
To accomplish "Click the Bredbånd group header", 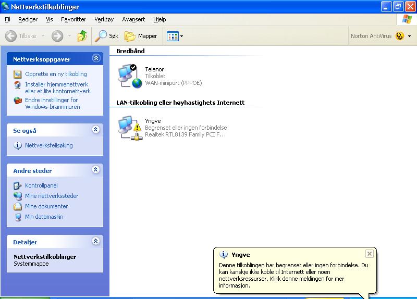I will pos(130,51).
